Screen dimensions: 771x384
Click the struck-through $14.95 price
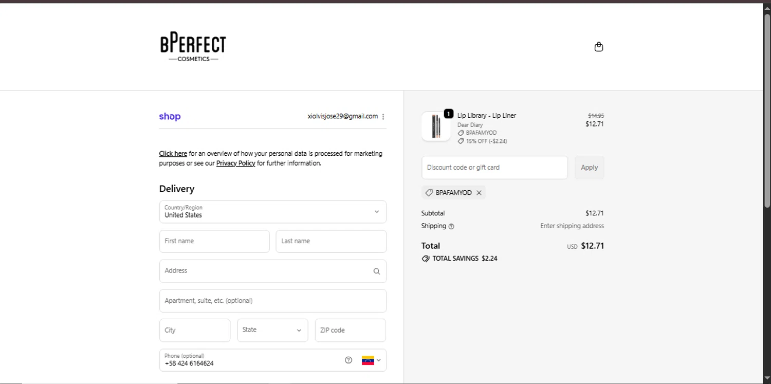pos(596,116)
